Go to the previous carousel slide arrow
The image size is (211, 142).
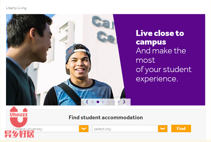[87, 102]
